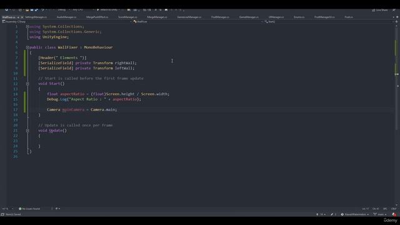Viewport: 400px width, 225px height.
Task: Pin the WallFixer.cs tab
Action: click(x=18, y=17)
